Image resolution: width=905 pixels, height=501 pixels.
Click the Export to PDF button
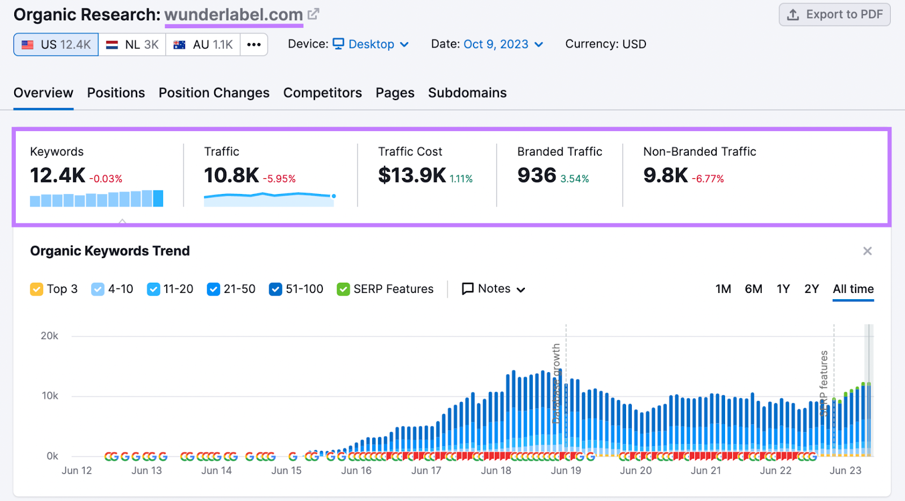pos(834,15)
